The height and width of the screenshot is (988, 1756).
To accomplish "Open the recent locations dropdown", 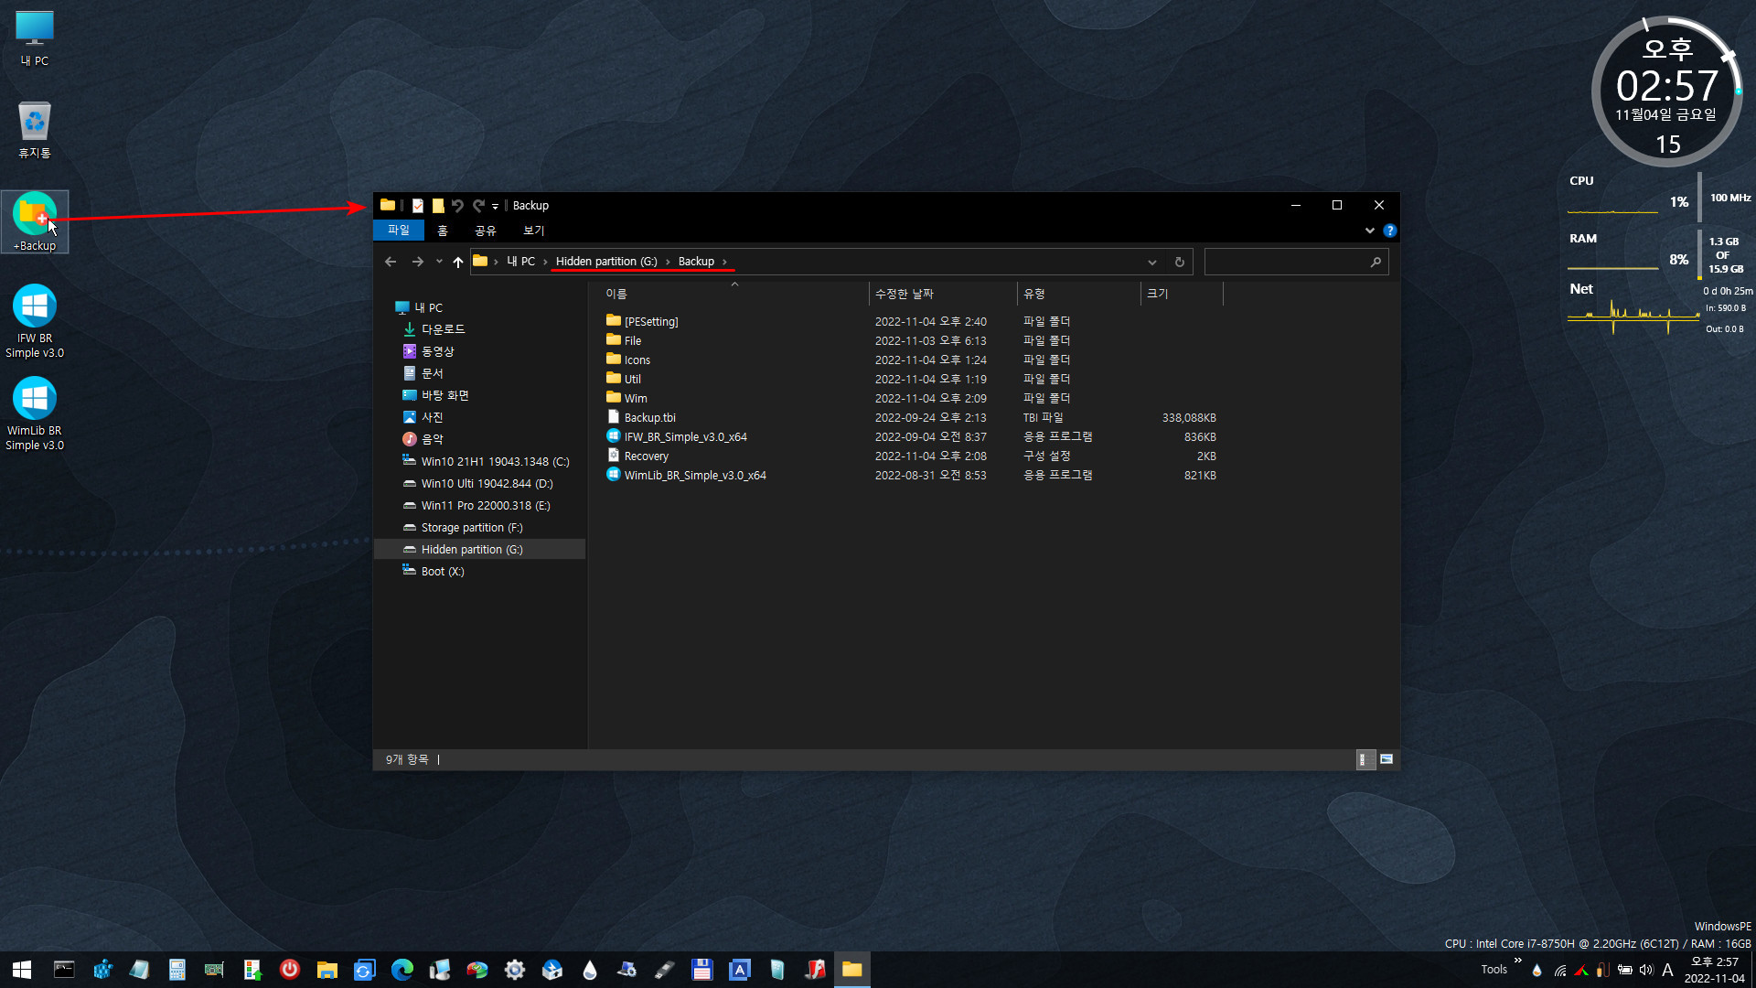I will (x=439, y=262).
